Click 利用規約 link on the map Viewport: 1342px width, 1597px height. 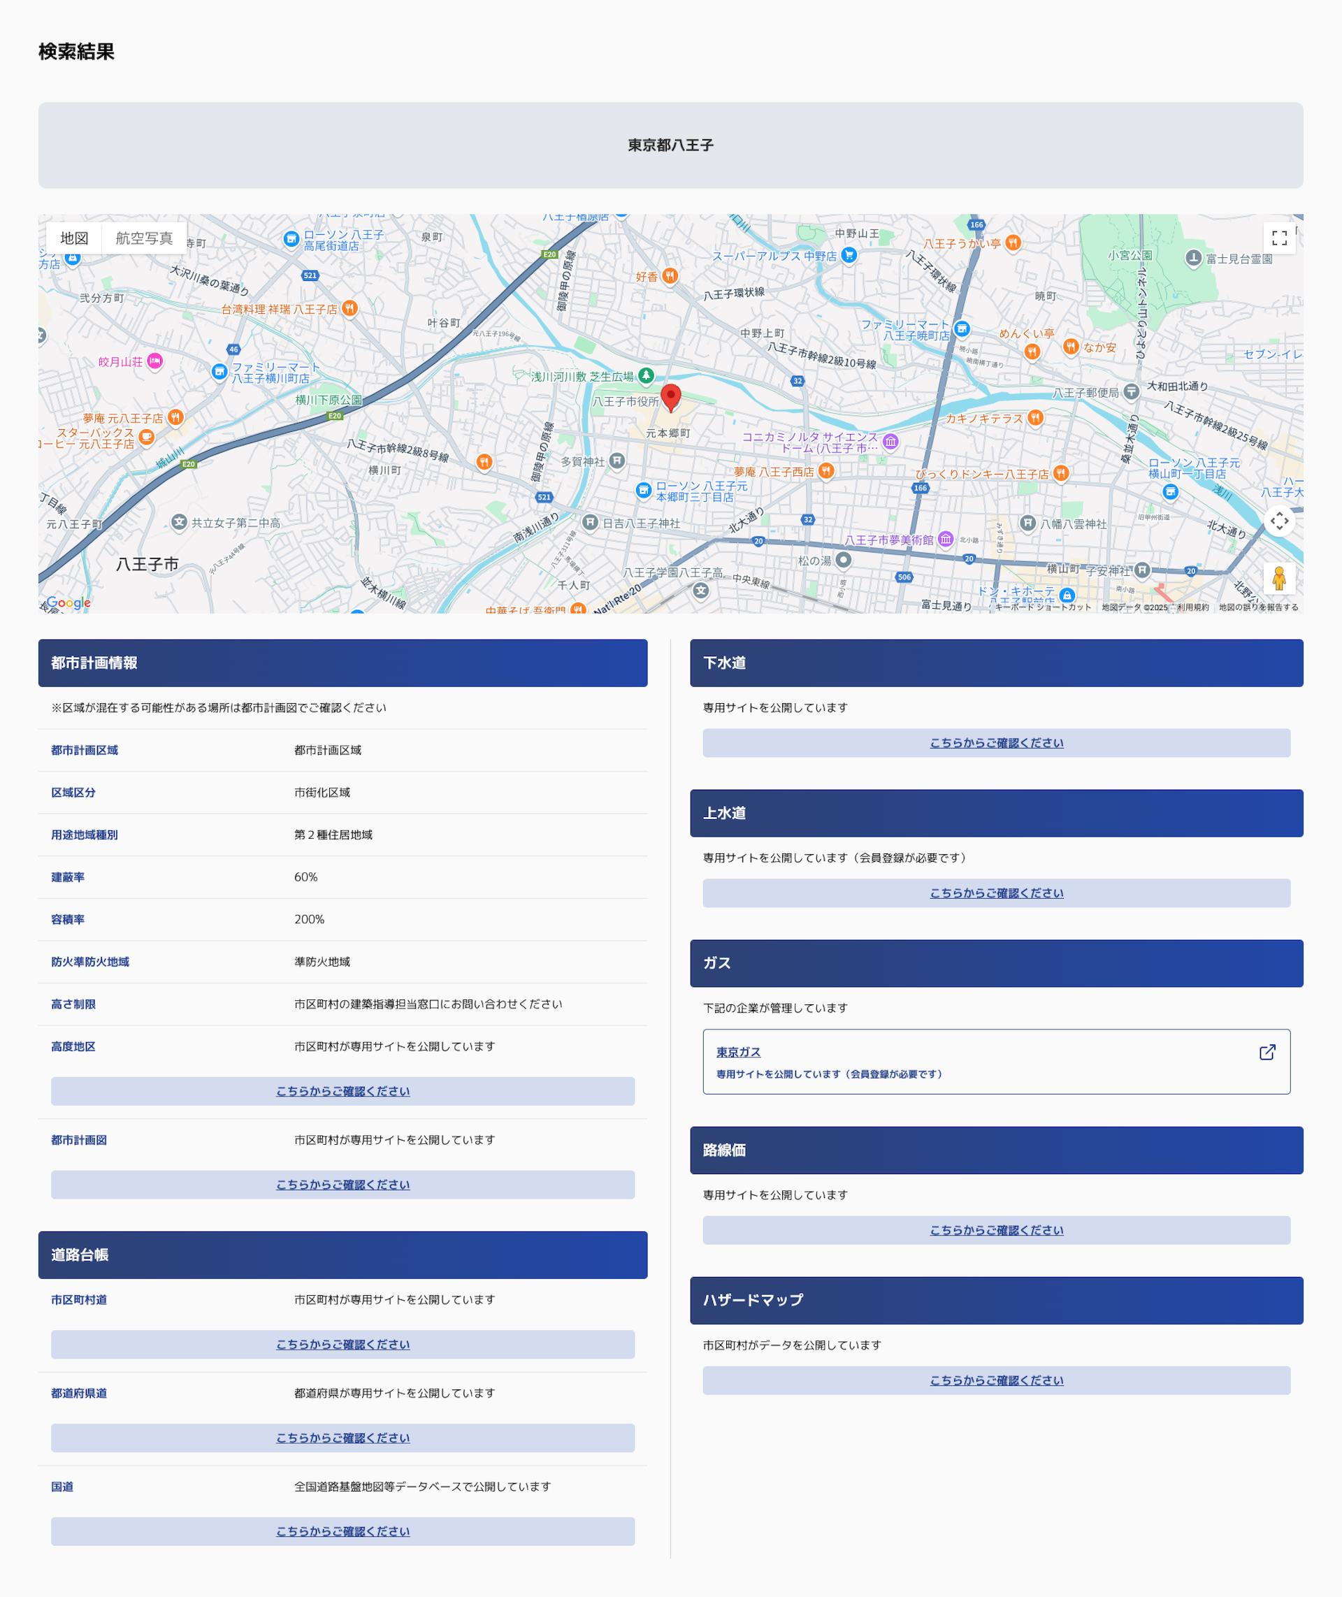coord(1192,607)
